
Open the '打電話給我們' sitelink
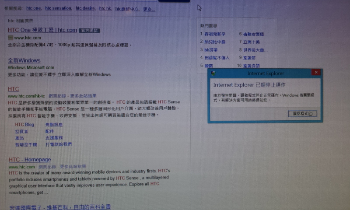pyautogui.click(x=59, y=144)
